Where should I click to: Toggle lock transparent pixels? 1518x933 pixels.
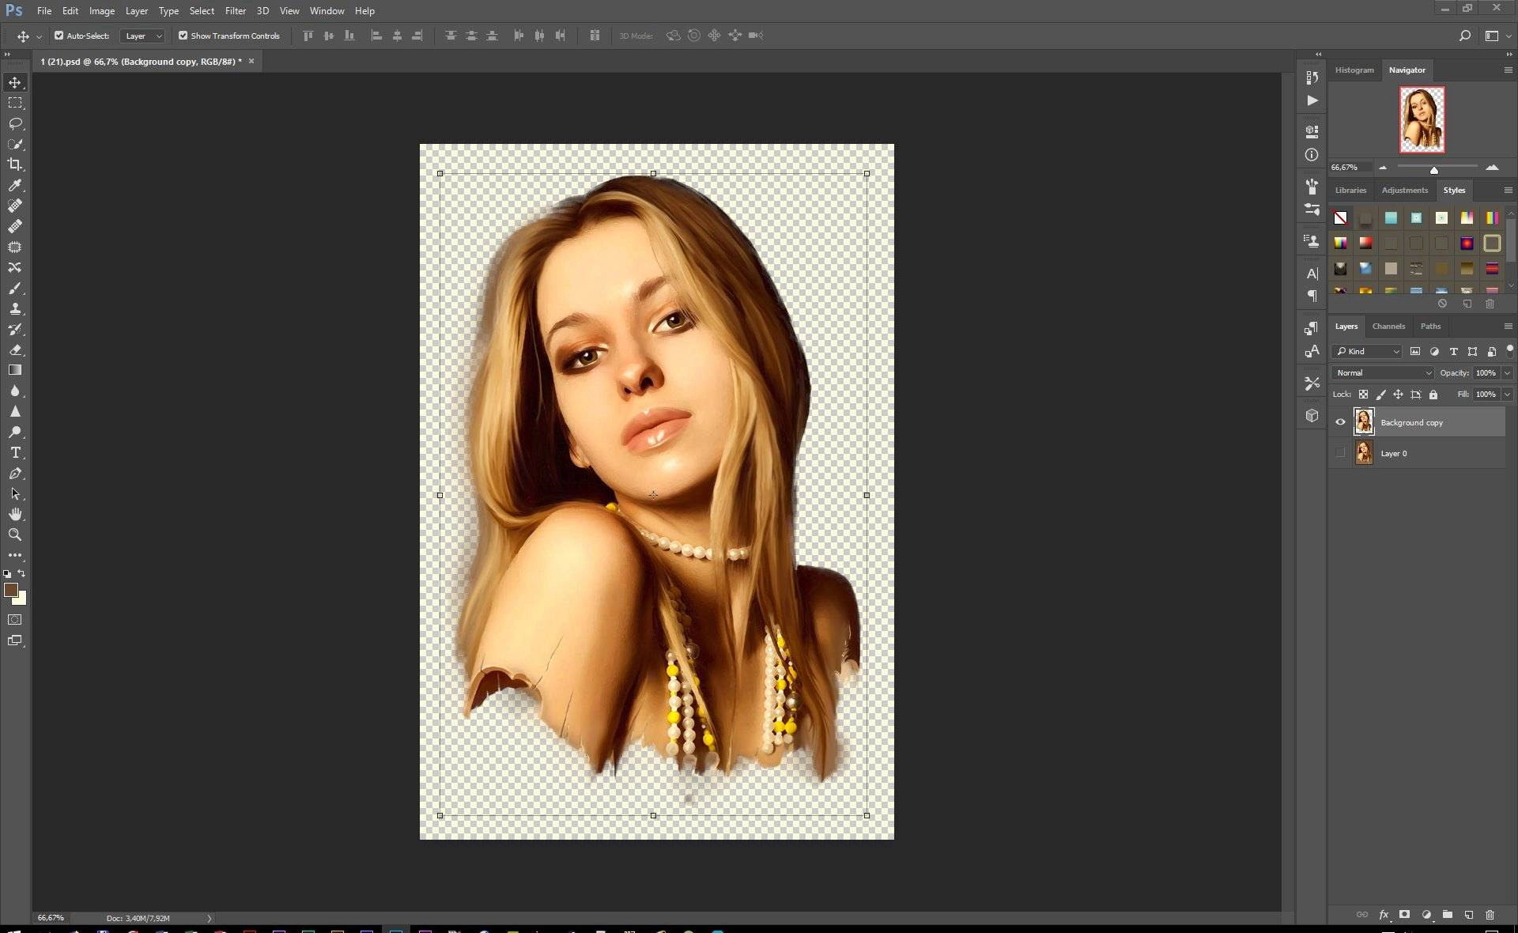1363,395
